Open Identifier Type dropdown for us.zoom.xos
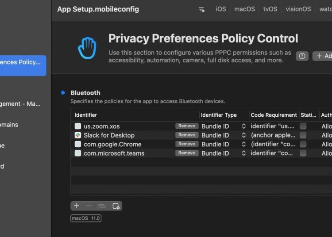Viewport: 332px width, 237px height. click(x=243, y=126)
